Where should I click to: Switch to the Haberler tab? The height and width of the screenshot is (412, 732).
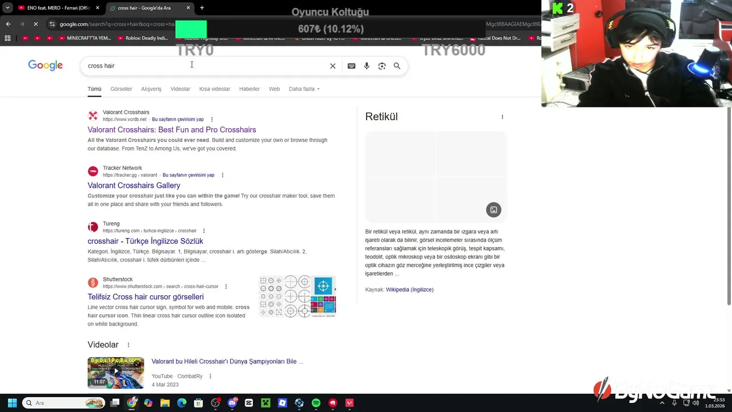click(x=249, y=89)
